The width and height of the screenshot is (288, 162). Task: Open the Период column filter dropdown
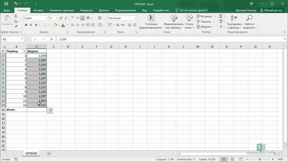coord(25,51)
